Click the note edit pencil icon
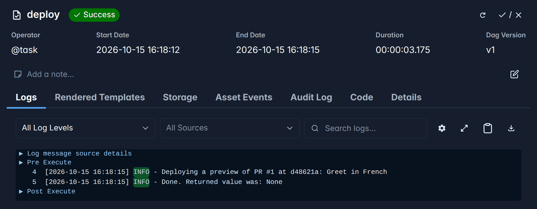This screenshot has height=209, width=537. tap(514, 74)
